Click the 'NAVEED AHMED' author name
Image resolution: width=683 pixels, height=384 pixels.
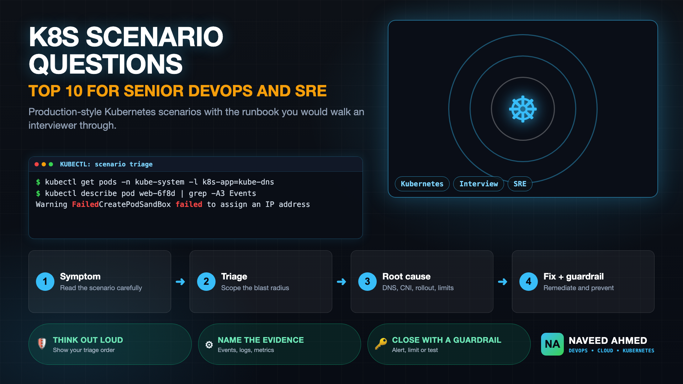tap(608, 340)
